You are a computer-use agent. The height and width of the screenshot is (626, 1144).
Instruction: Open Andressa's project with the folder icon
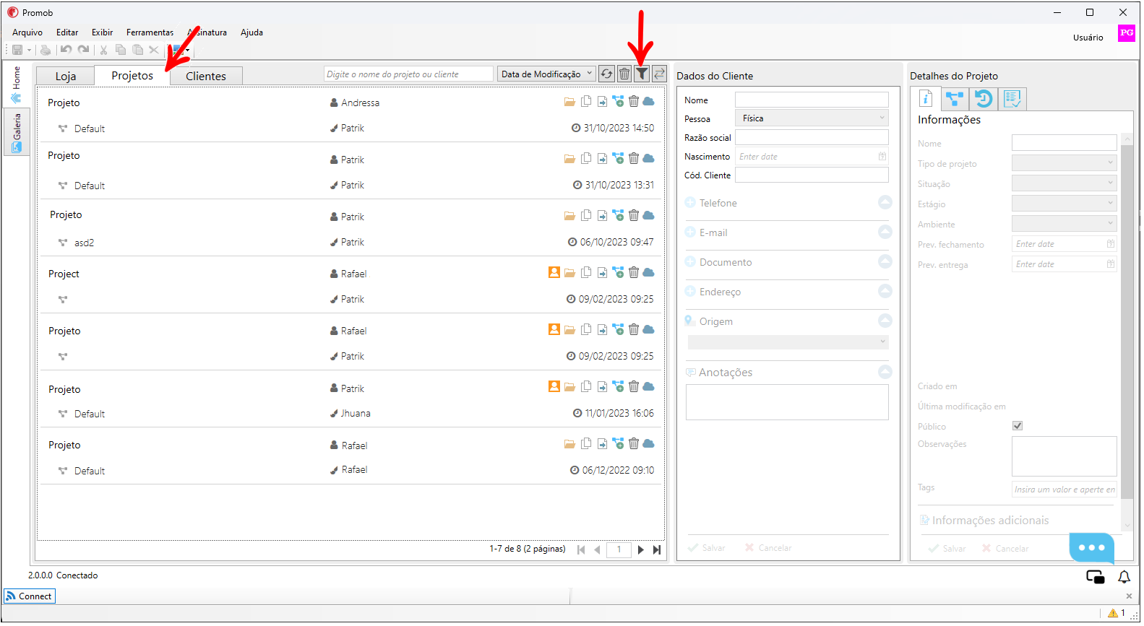(569, 102)
